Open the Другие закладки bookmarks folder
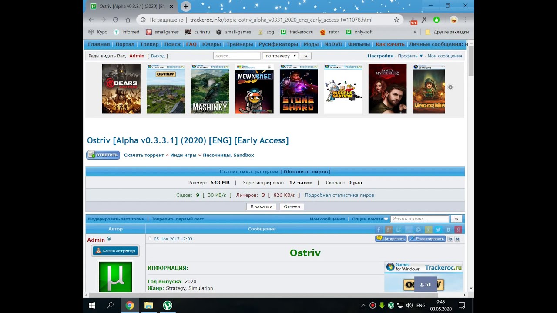Viewport: 557px width, 313px height. click(x=447, y=32)
